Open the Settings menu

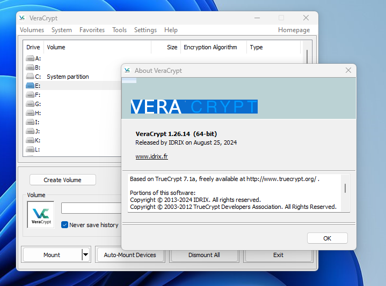coord(145,30)
